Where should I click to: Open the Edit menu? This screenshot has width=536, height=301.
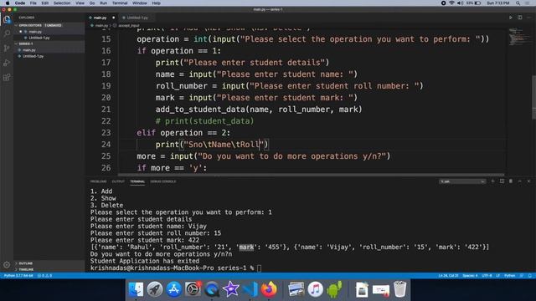click(x=44, y=3)
